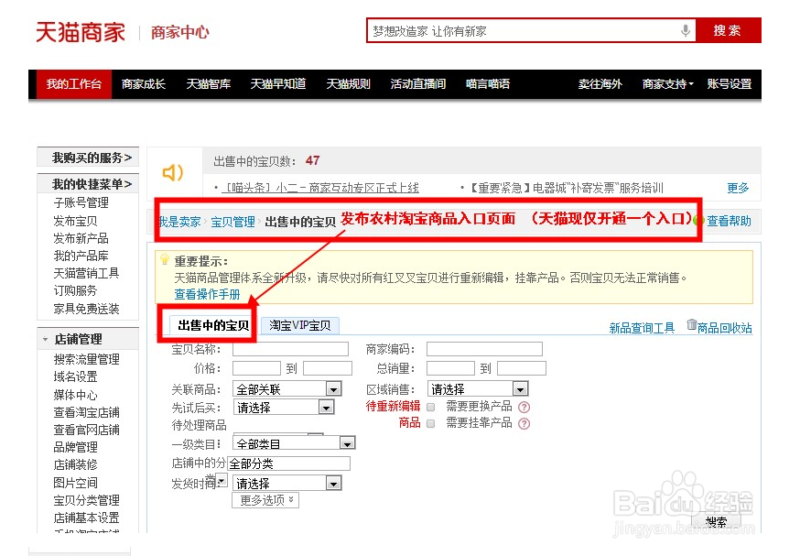The image size is (800, 556).
Task: Click help icon beside 需要更换产品
Action: pos(524,407)
